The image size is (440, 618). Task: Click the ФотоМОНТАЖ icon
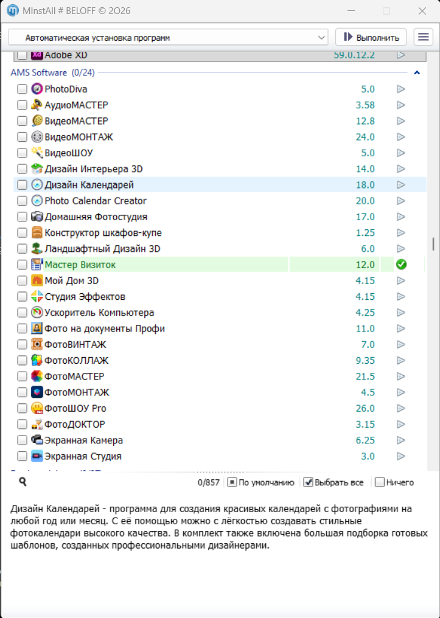[37, 392]
